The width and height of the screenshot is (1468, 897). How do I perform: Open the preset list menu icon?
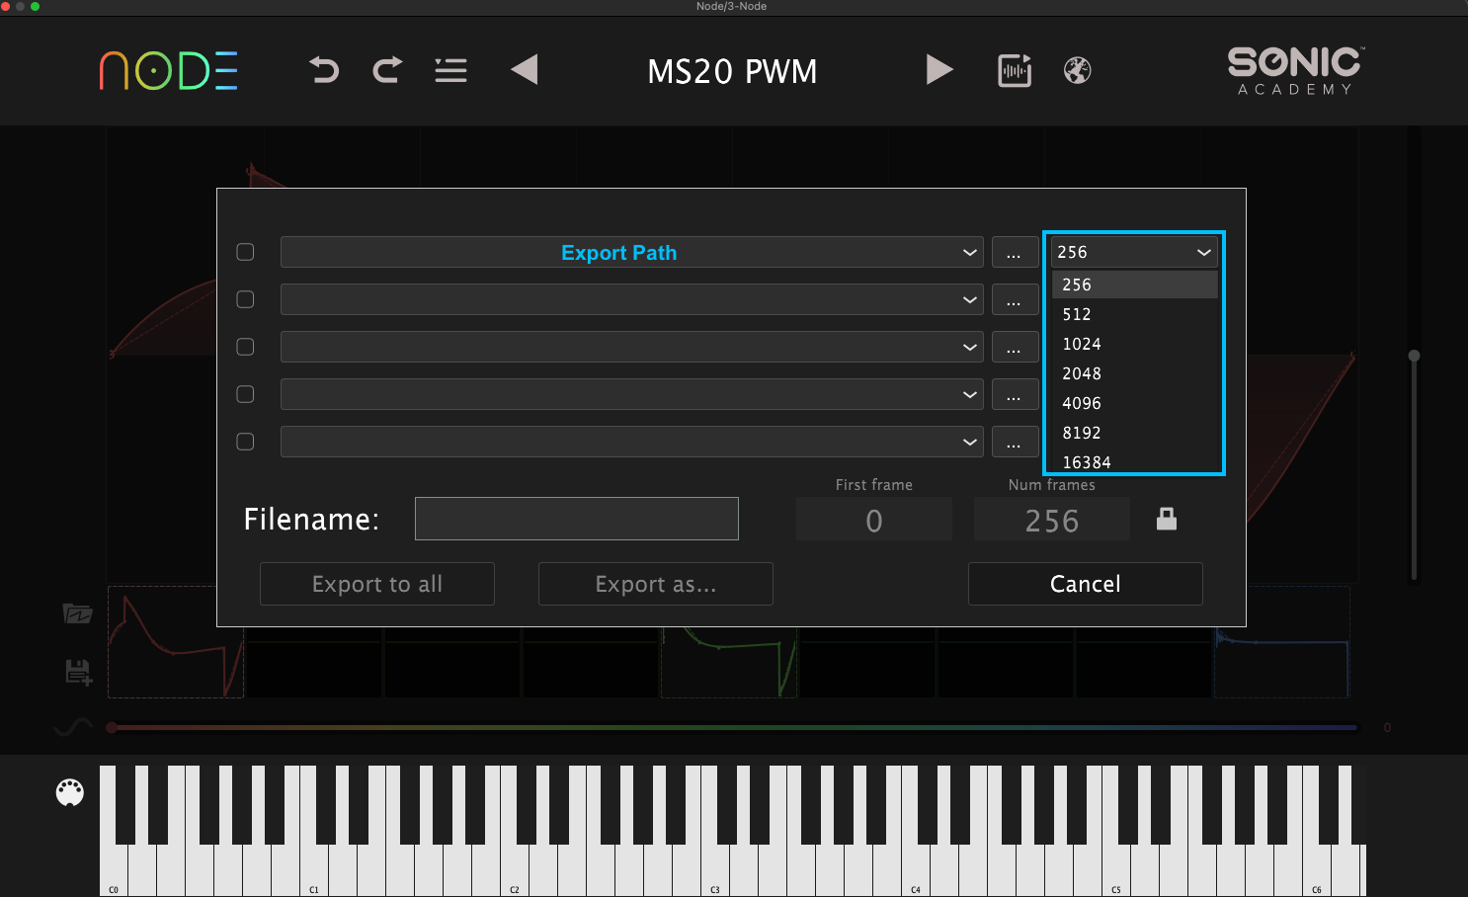pos(450,70)
